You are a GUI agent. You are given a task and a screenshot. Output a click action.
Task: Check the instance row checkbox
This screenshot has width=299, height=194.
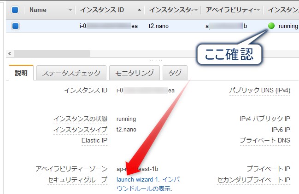[x=15, y=26]
